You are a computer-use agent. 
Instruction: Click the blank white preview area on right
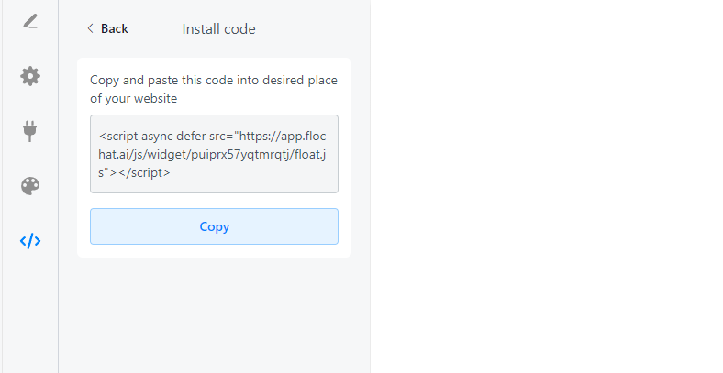(x=547, y=187)
